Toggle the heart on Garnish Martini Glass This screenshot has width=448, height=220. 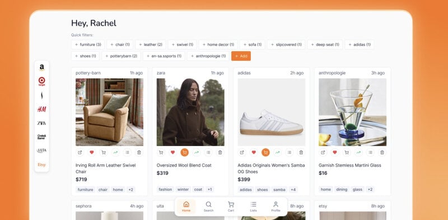coord(335,153)
